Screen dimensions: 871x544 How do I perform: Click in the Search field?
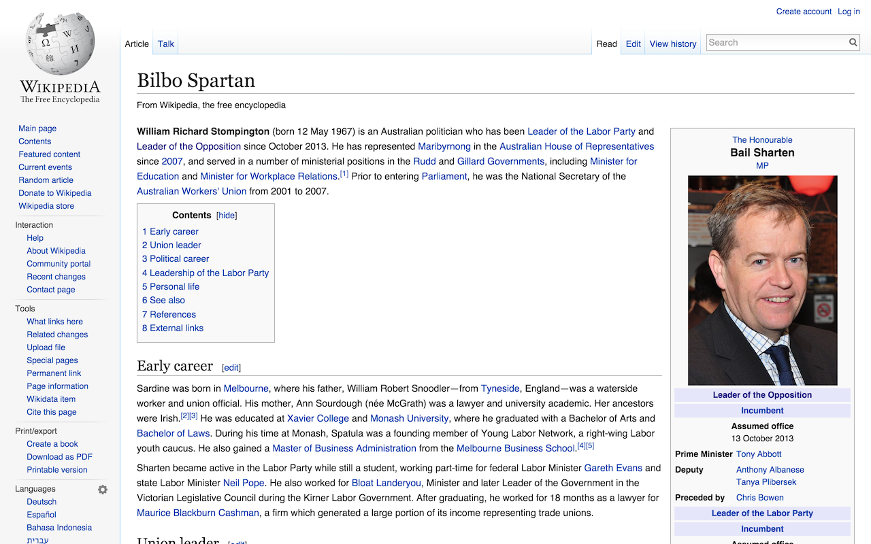(x=777, y=42)
